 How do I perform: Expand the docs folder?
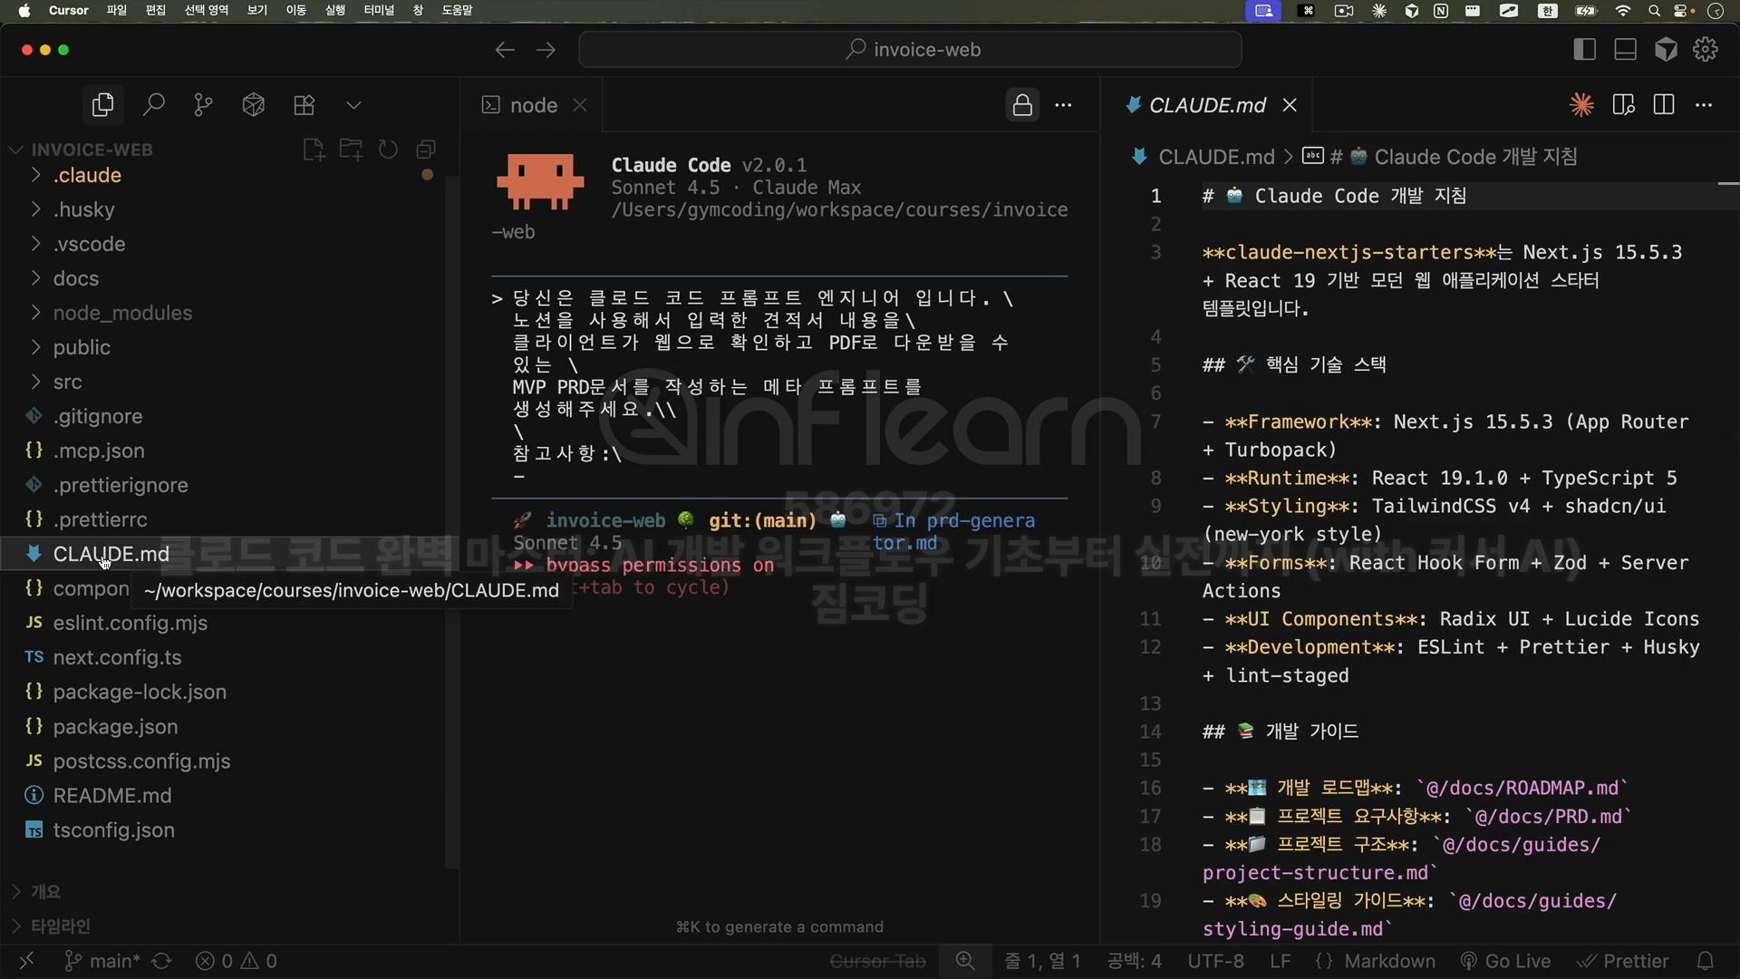tap(76, 278)
